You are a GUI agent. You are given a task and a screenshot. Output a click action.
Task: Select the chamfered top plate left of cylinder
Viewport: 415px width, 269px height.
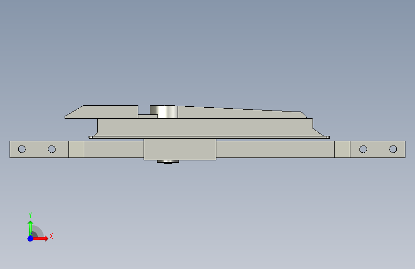coord(102,112)
